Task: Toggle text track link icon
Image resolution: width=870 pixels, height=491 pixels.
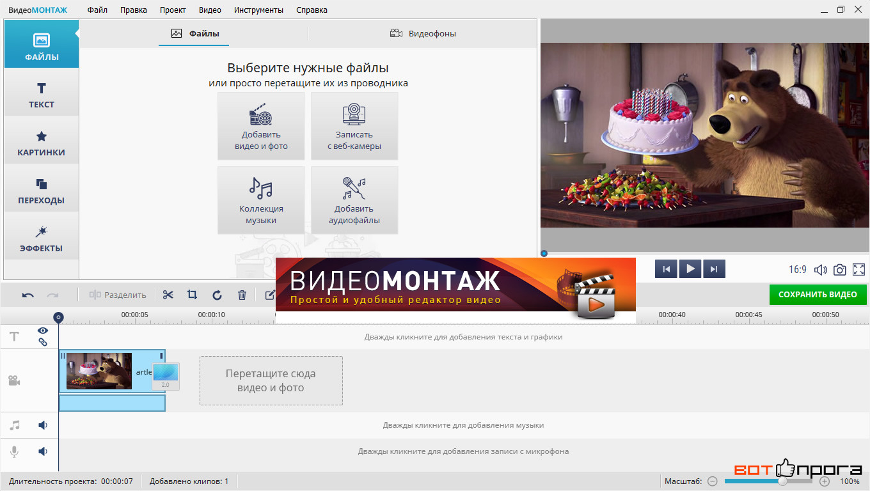Action: 43,342
